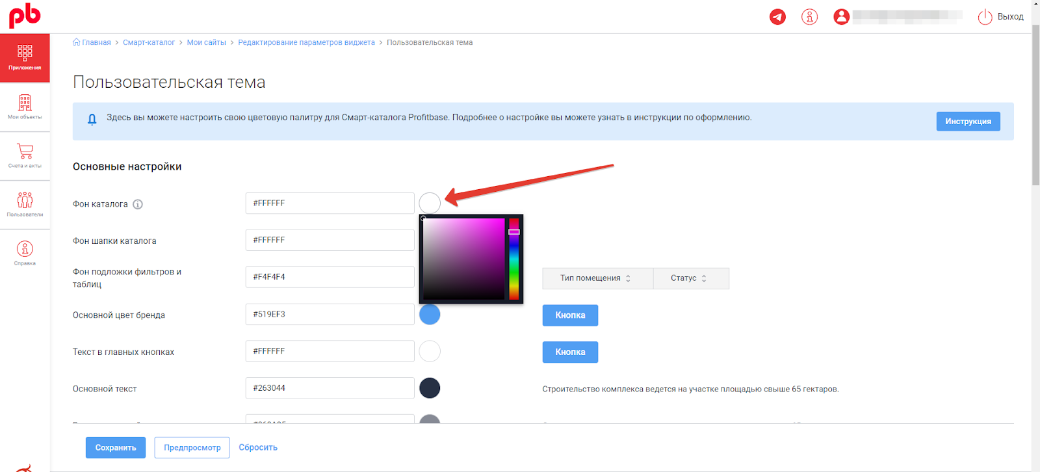This screenshot has width=1040, height=472.
Task: Click preview Кнопка beside Основной цвет бренда
Action: pos(570,315)
